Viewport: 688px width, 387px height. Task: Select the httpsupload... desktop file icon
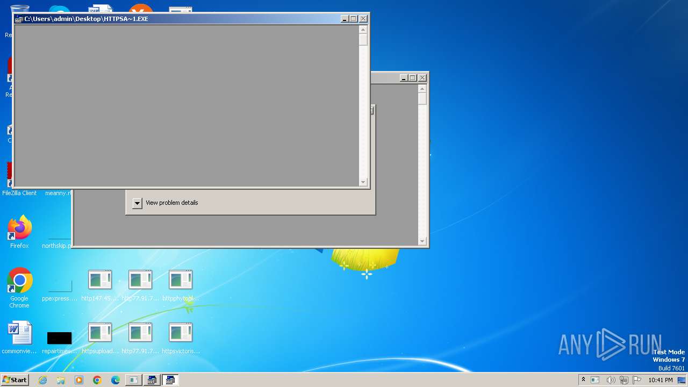pos(100,338)
